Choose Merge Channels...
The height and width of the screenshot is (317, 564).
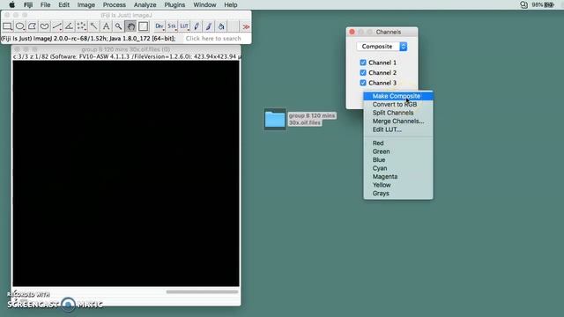398,122
